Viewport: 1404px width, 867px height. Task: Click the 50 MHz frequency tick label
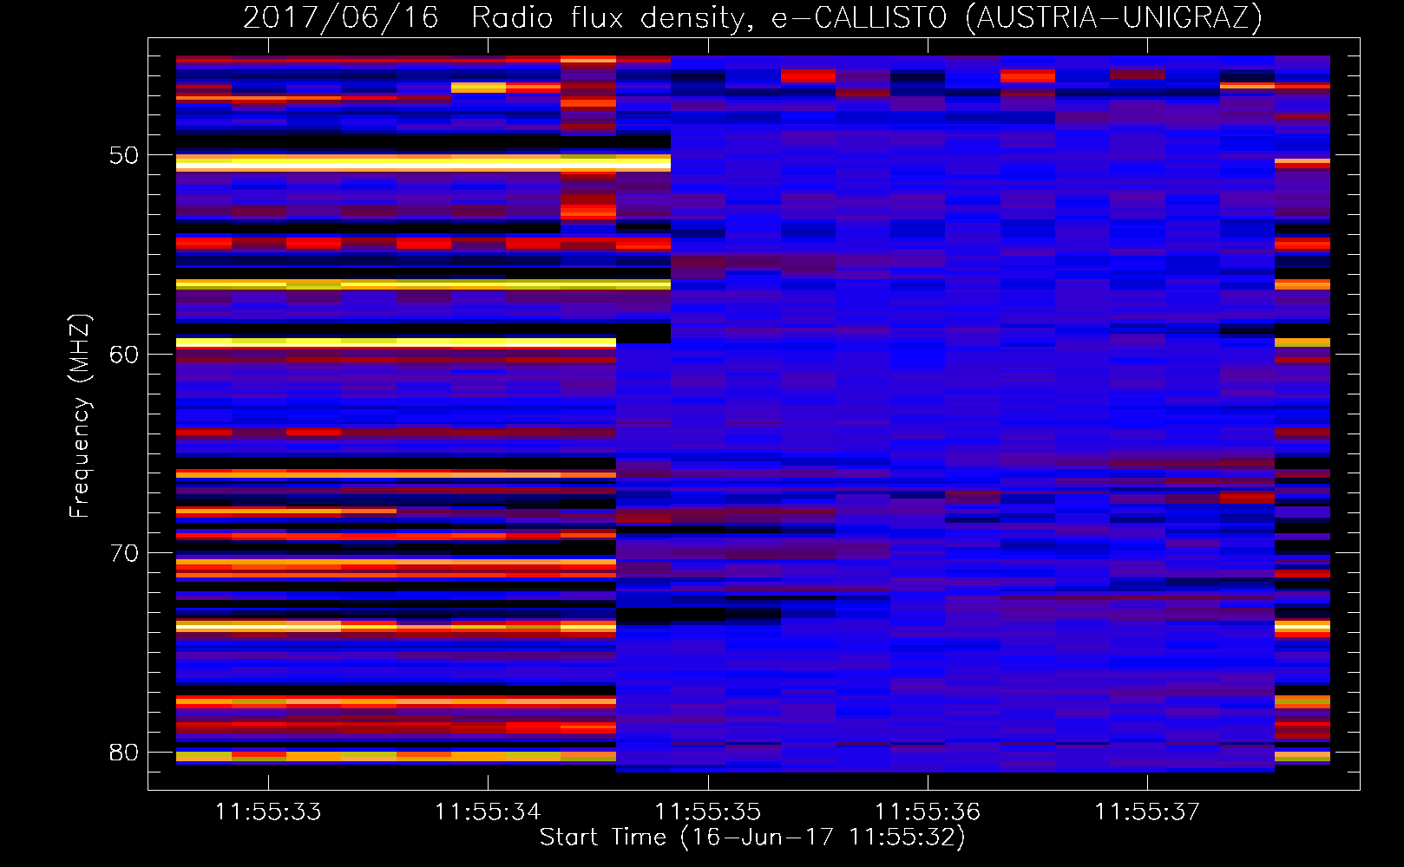coord(124,155)
